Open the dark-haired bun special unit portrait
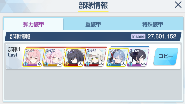 [138, 57]
